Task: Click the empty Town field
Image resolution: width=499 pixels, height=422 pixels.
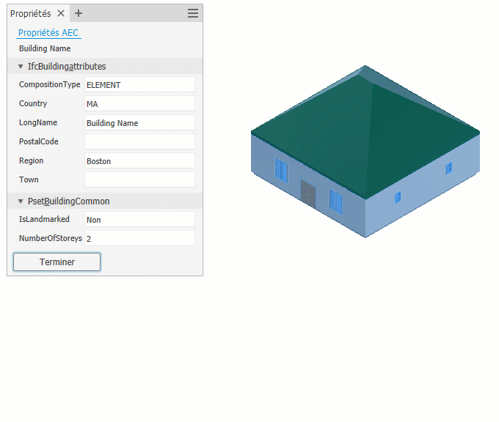Action: tap(139, 179)
